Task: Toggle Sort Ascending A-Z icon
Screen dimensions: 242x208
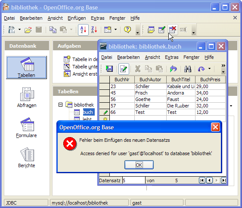Action: [x=83, y=30]
